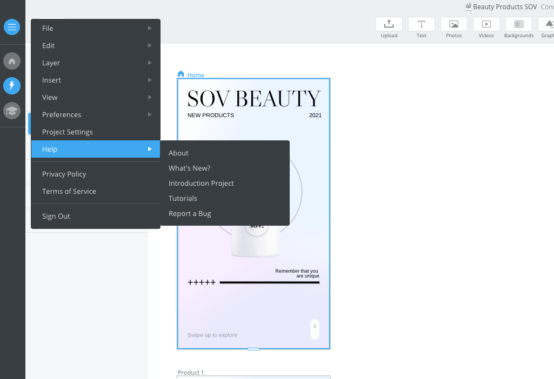This screenshot has height=379, width=554.
Task: Open the home icon in sidebar
Action: click(12, 61)
